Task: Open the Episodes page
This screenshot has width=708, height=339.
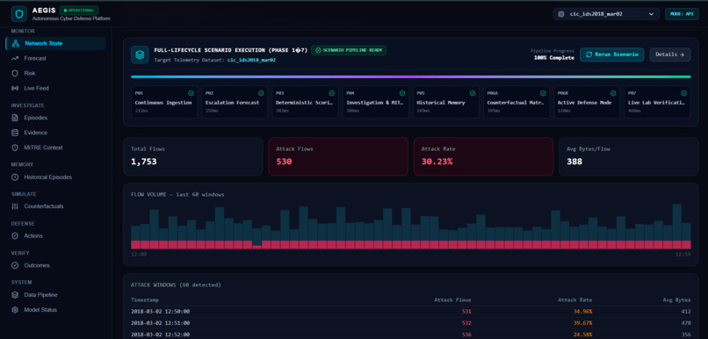Action: [x=56, y=118]
